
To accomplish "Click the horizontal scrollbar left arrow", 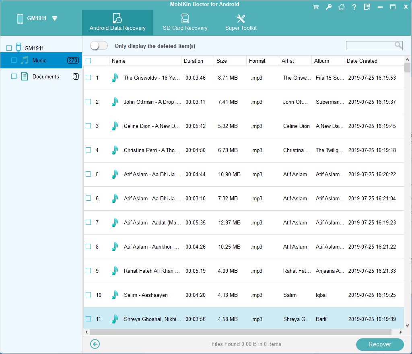I will click(87, 332).
